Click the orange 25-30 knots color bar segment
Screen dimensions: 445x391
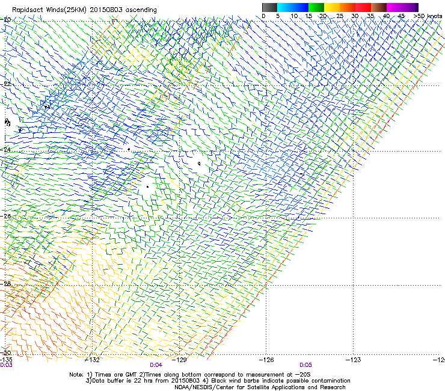[348, 7]
